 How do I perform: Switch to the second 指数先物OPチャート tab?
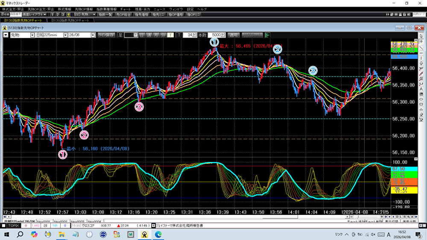tap(70, 20)
